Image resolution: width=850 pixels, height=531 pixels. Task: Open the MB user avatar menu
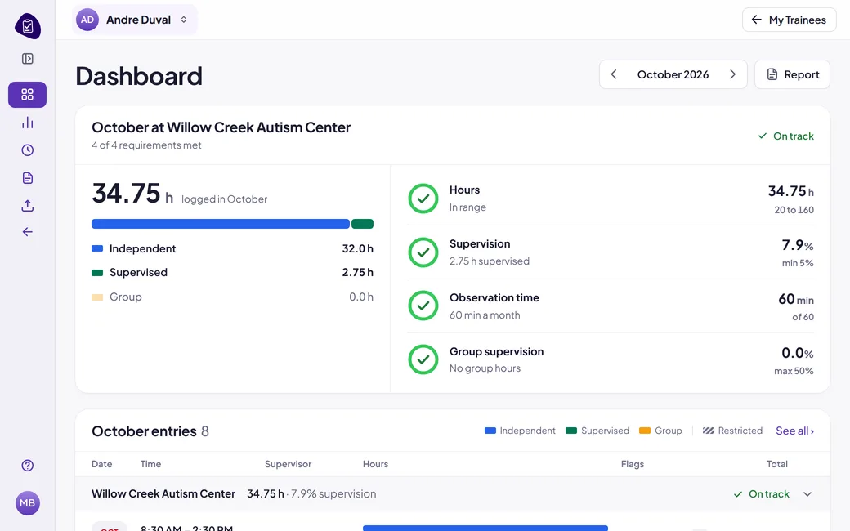pyautogui.click(x=28, y=503)
